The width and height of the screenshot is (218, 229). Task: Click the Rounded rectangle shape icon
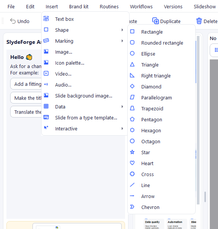click(x=132, y=42)
